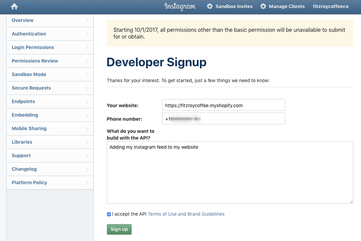Grab the text area resize handle

pyautogui.click(x=351, y=202)
